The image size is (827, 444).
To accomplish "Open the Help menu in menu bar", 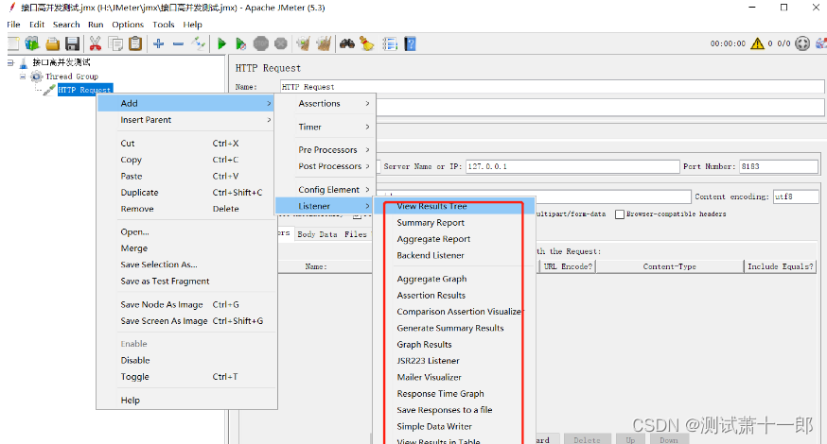I will [192, 25].
